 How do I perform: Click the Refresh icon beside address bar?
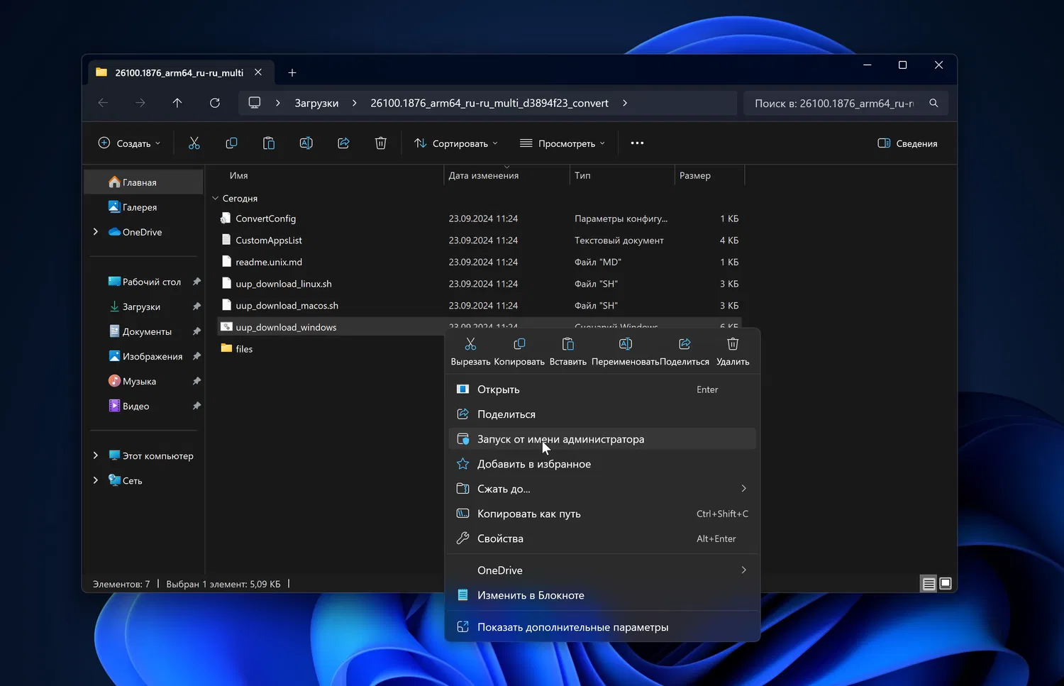click(215, 103)
